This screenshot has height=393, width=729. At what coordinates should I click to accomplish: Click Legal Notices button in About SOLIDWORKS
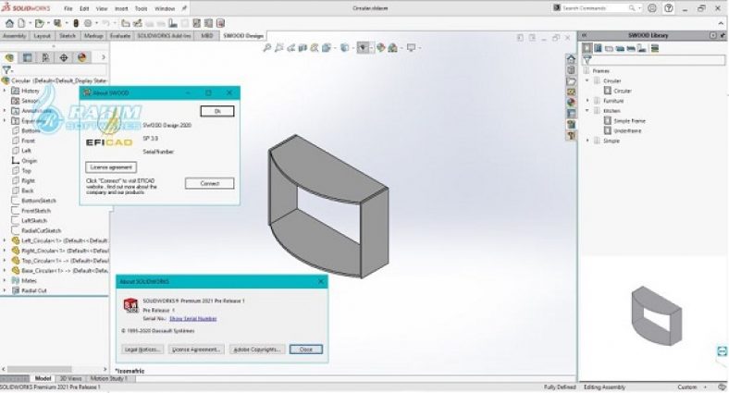[142, 350]
